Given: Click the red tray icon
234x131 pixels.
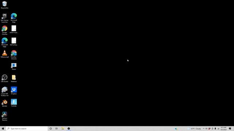Looking at the screenshot, I should point(210,129).
